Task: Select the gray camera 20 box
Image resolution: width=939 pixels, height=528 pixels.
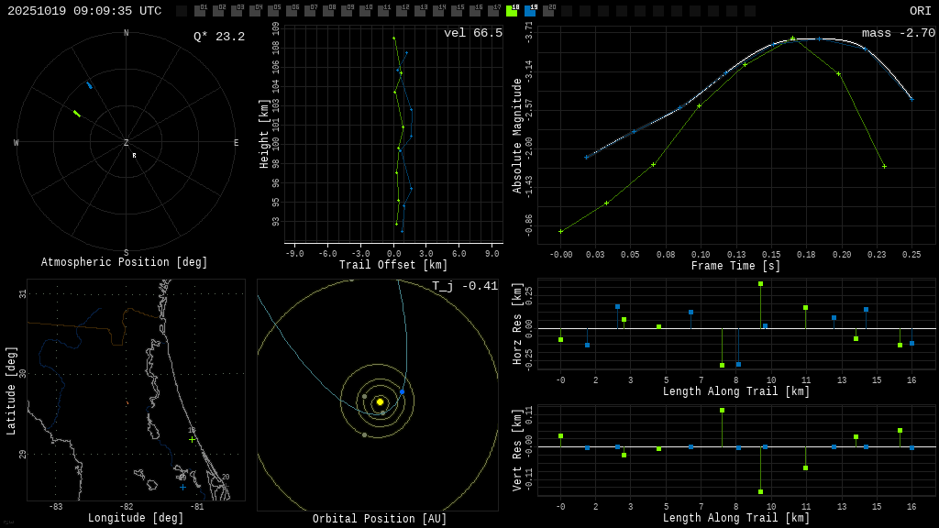Action: 548,11
